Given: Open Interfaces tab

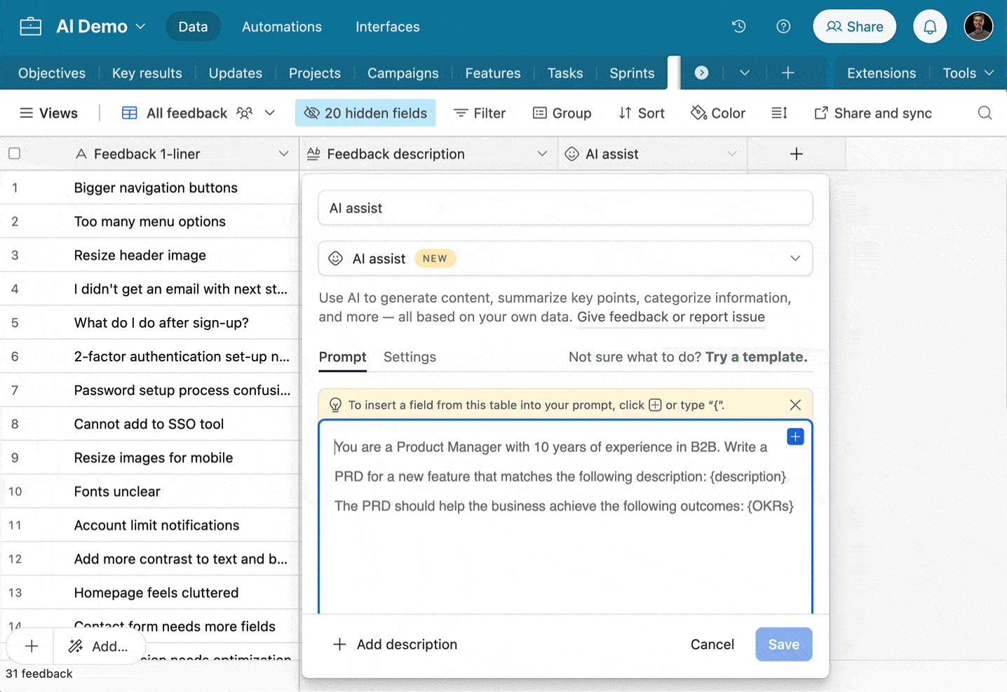Looking at the screenshot, I should point(388,27).
